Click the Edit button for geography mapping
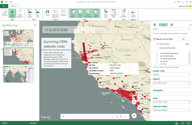The width and height of the screenshot is (192, 125). (x=183, y=39)
